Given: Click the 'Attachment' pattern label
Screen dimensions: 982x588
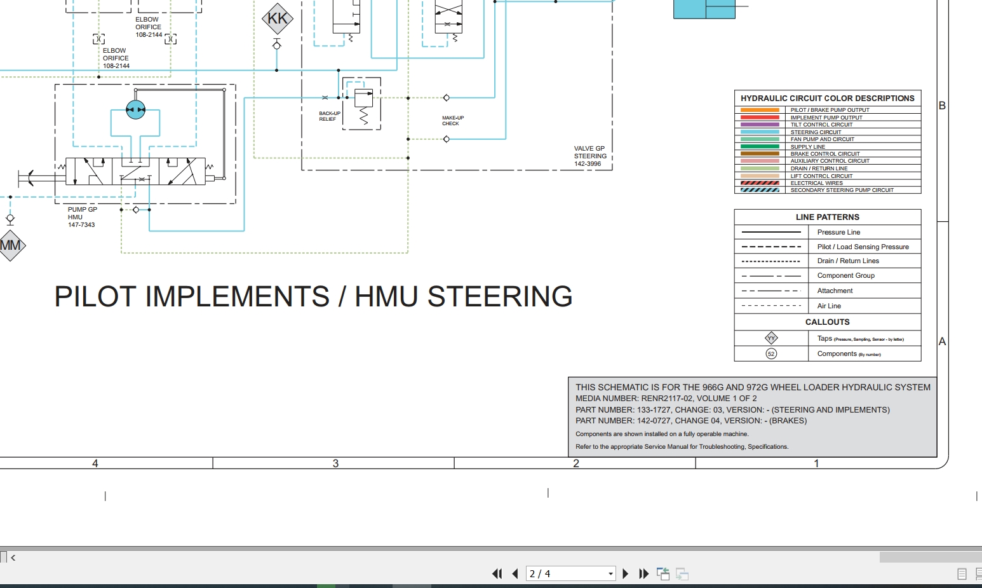Looking at the screenshot, I should [x=835, y=291].
